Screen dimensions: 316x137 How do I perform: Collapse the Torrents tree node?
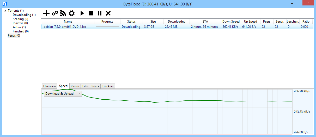pyautogui.click(x=5, y=11)
